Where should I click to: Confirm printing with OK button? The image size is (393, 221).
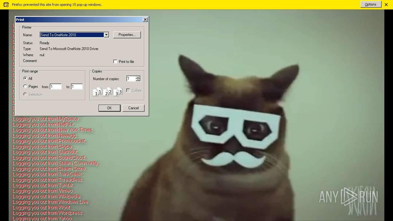point(109,108)
